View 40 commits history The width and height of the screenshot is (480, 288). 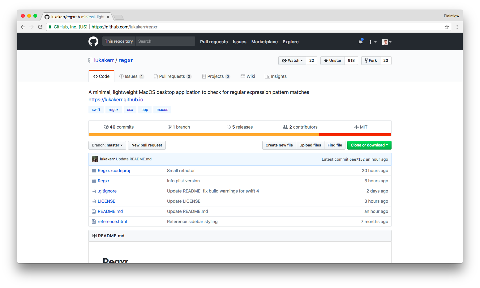click(x=119, y=127)
